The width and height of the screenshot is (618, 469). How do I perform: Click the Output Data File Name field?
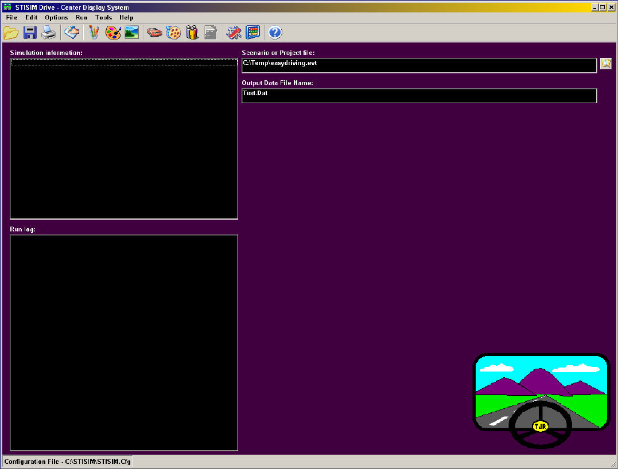point(419,96)
